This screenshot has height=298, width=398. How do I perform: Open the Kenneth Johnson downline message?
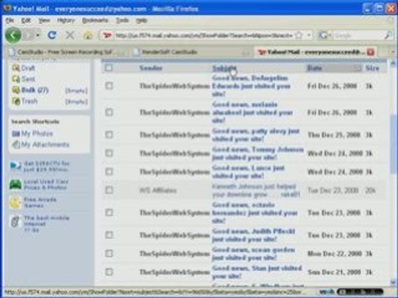[x=256, y=190]
